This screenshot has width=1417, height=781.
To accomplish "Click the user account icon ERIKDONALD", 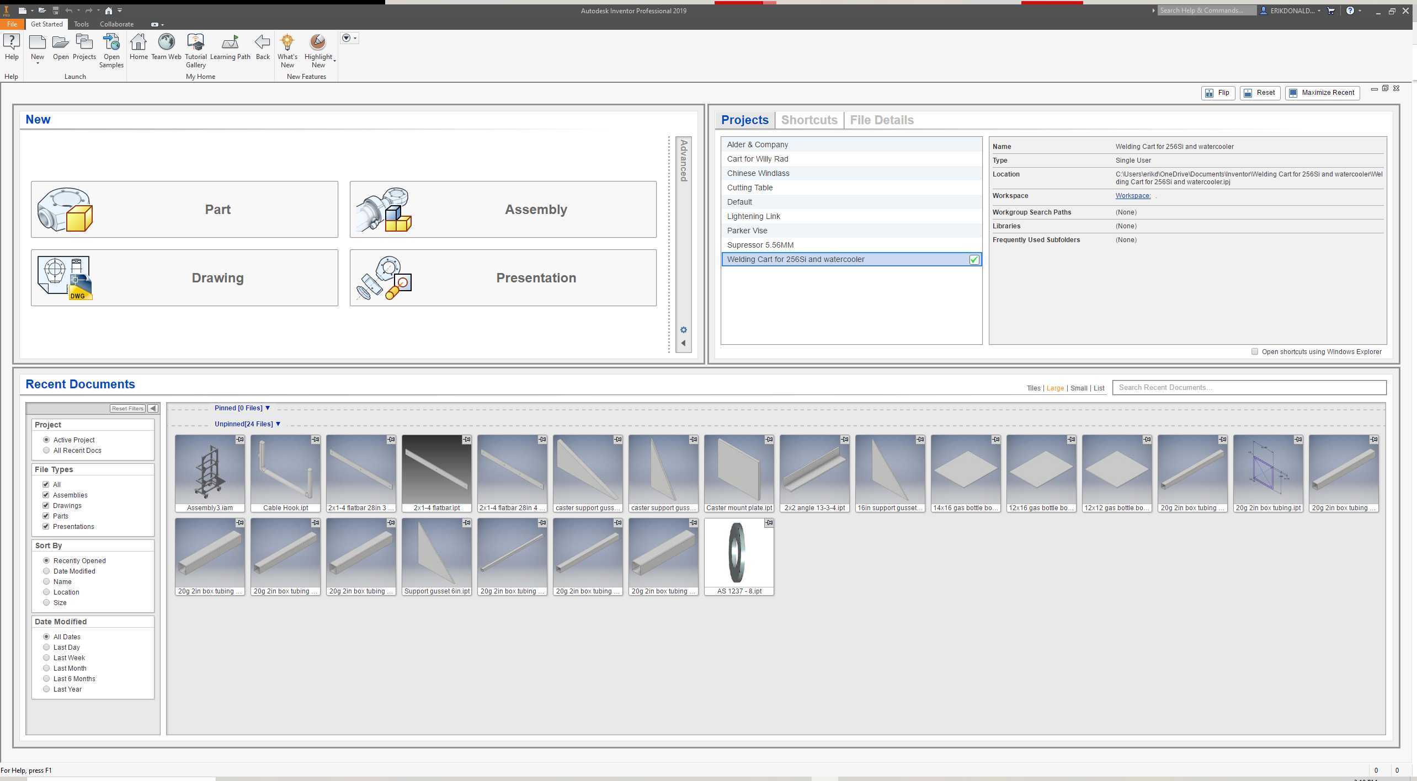I will click(1264, 10).
